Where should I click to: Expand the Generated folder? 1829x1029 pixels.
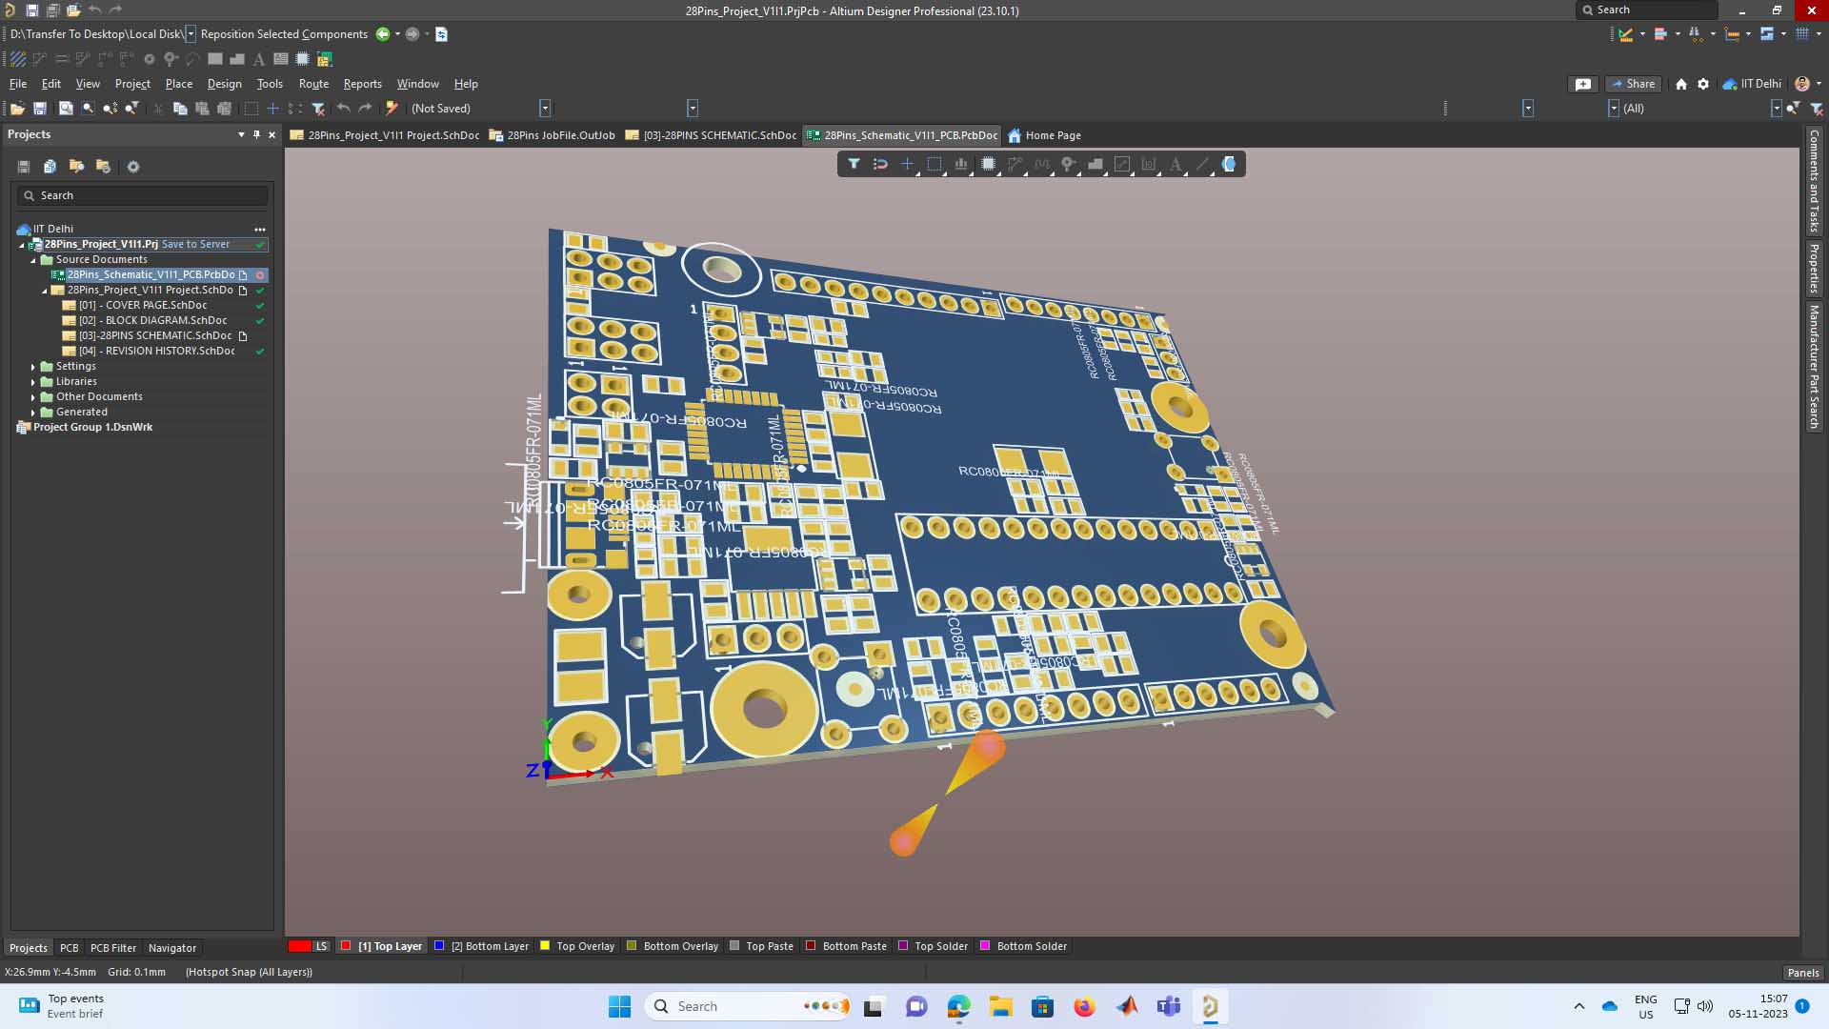tap(33, 413)
